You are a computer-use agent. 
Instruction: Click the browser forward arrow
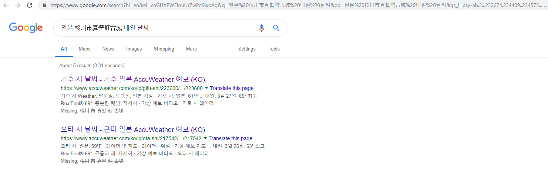(x=18, y=6)
